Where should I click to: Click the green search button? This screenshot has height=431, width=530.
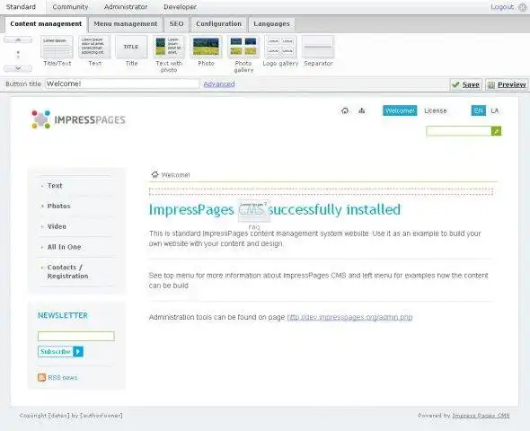(496, 131)
